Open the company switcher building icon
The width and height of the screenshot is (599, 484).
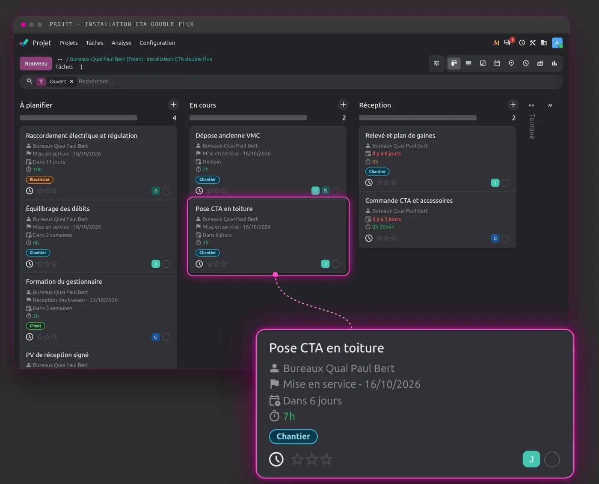coord(544,43)
